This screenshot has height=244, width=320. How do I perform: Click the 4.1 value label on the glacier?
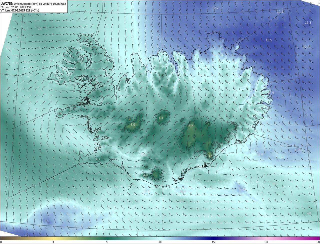click(161, 118)
